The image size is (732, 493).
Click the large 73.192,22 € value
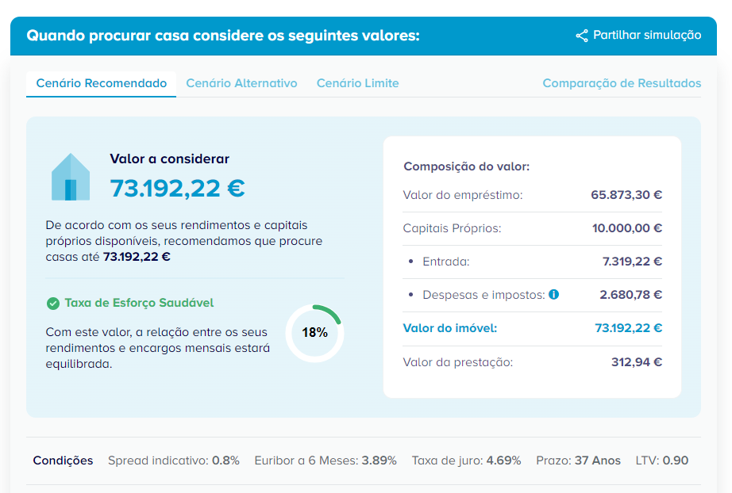177,188
